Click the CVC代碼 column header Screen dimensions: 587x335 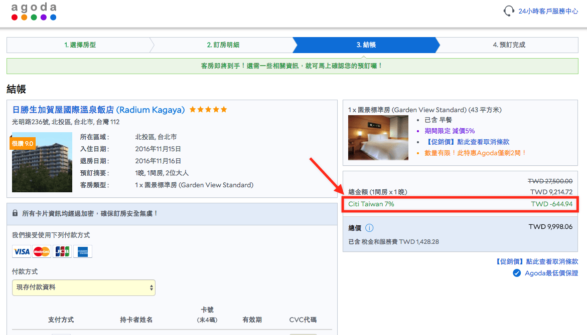coord(303,319)
